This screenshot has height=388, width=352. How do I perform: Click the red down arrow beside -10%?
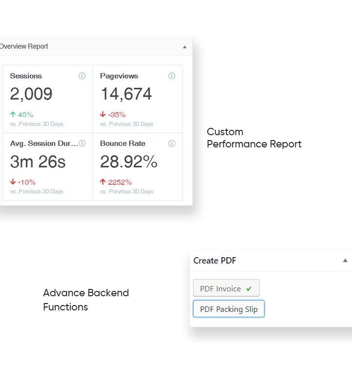13,182
